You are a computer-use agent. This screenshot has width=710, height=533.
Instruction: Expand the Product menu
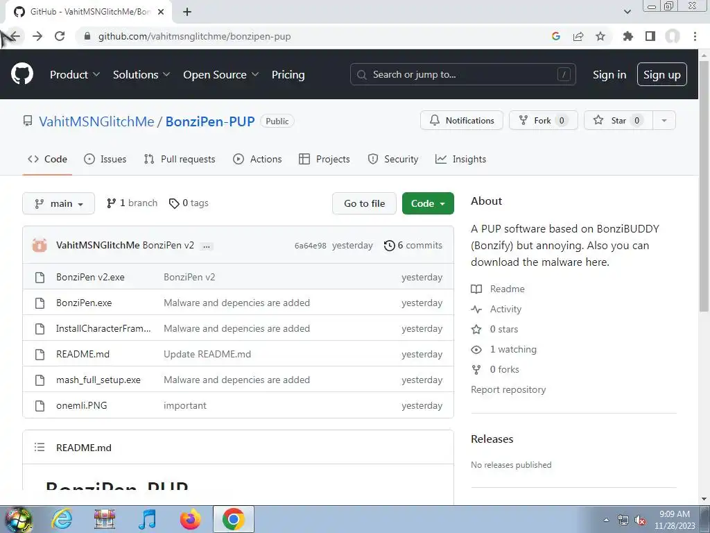point(75,75)
